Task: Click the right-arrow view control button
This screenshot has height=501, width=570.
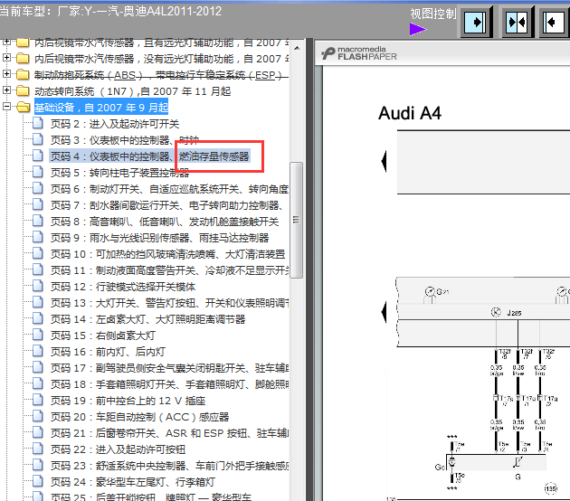Action: point(477,23)
